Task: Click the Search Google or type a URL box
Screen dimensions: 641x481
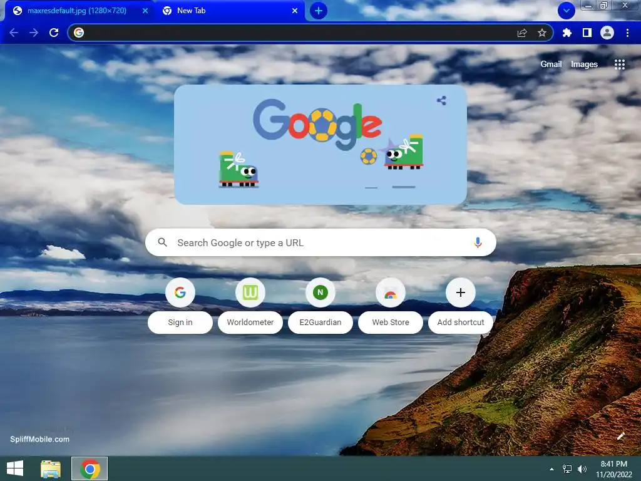Action: point(320,242)
